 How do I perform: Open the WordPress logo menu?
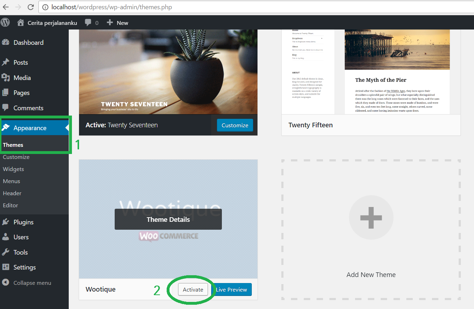(5, 22)
